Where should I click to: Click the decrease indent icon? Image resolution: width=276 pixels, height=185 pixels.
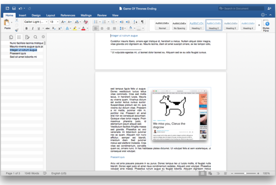(121, 22)
